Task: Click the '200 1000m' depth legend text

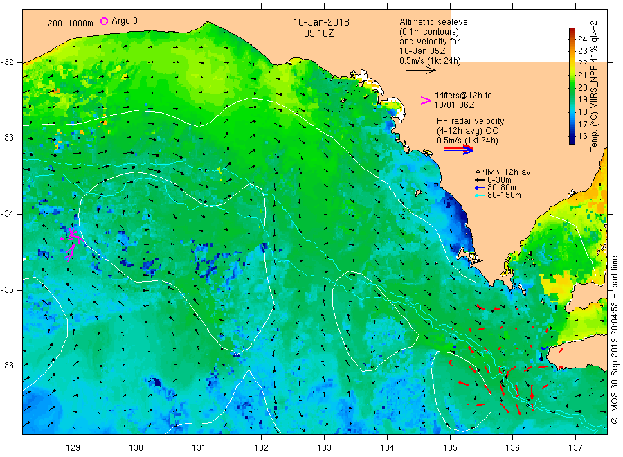Action: [x=71, y=24]
